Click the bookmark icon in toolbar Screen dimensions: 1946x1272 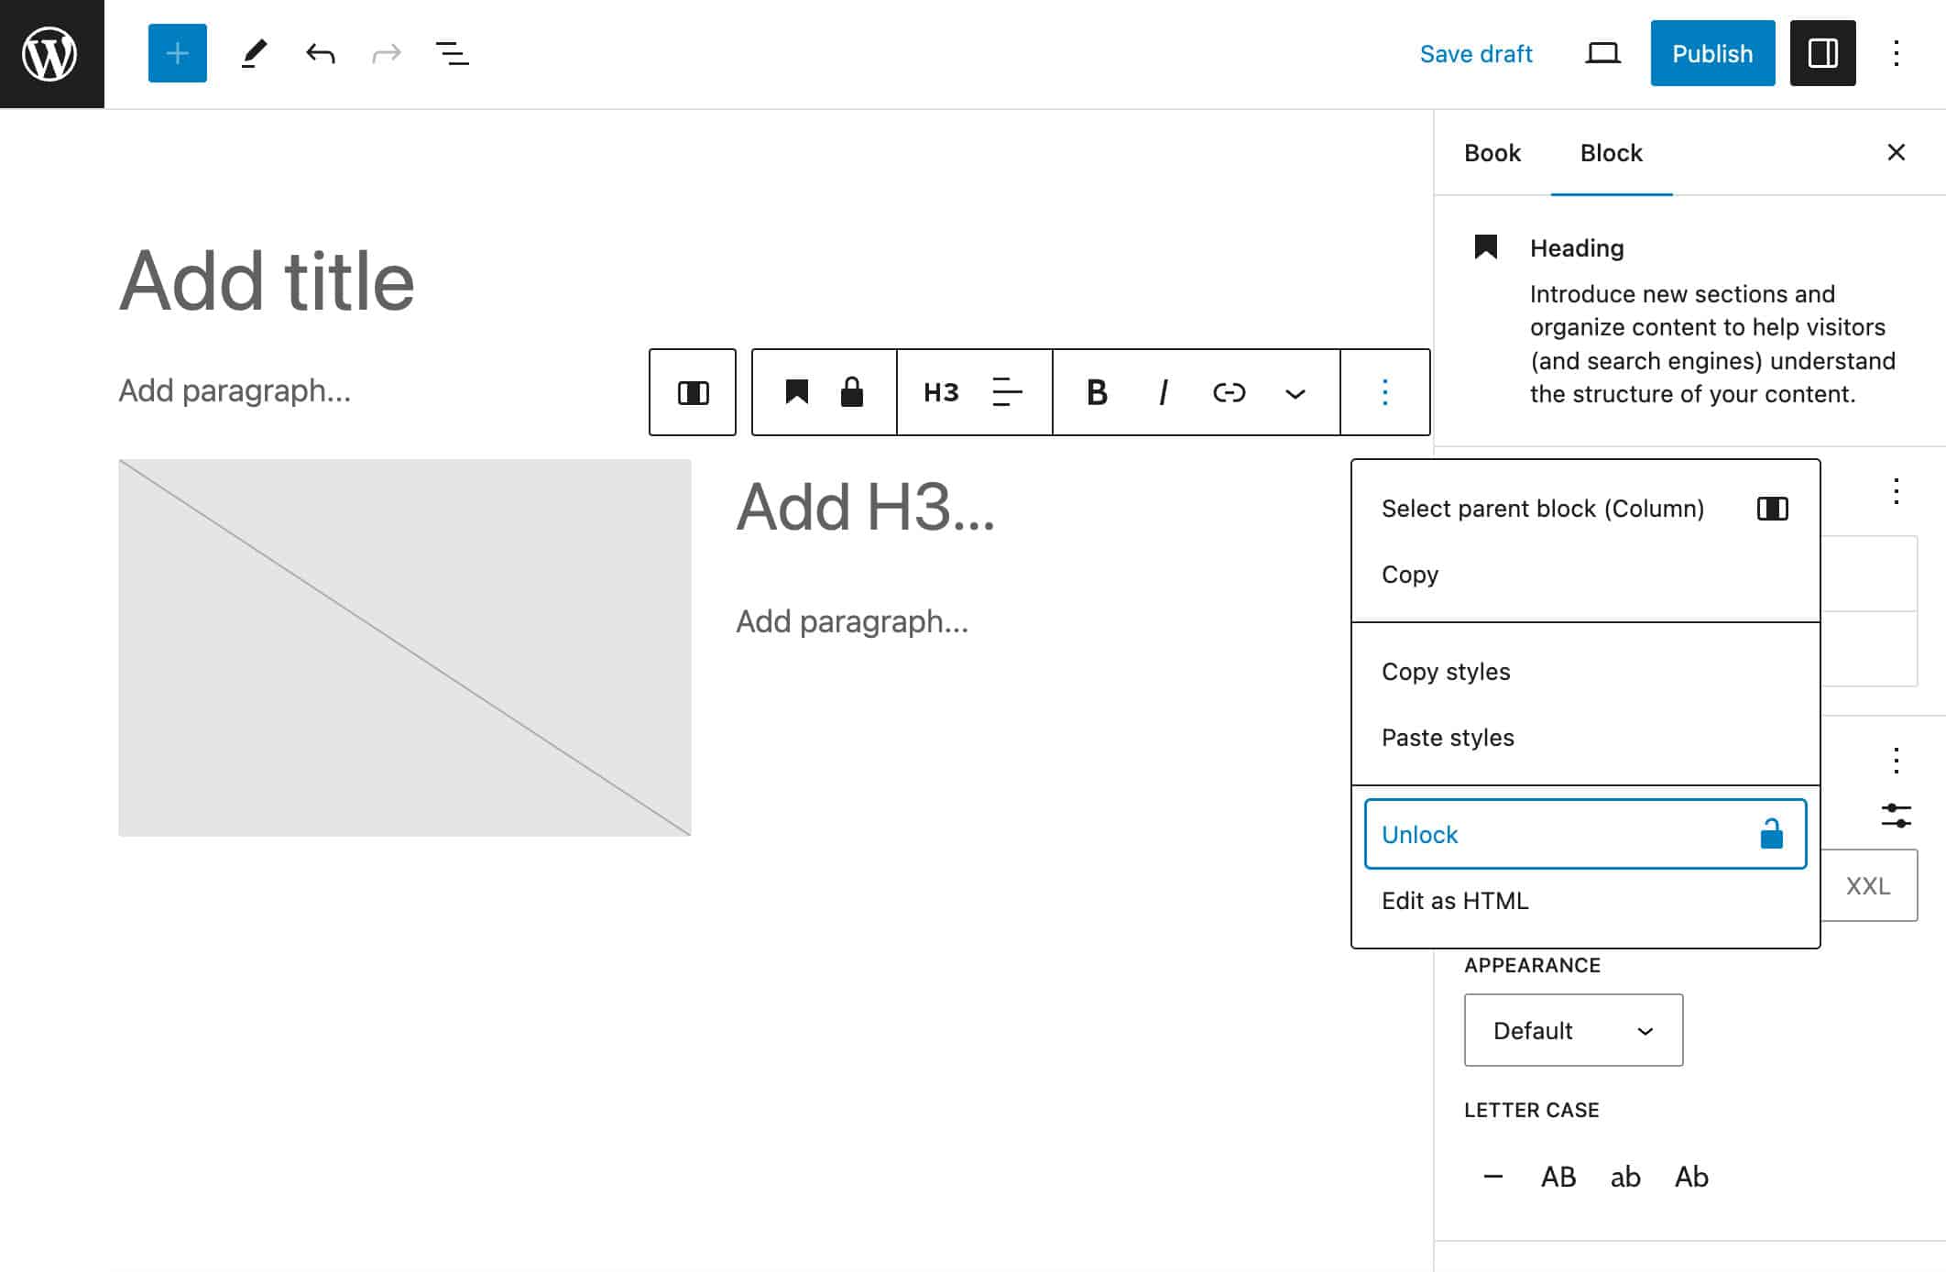tap(795, 392)
